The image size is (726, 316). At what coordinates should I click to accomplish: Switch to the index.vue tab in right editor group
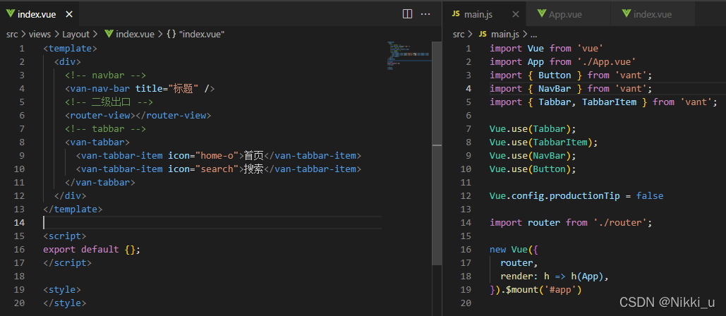pyautogui.click(x=653, y=14)
